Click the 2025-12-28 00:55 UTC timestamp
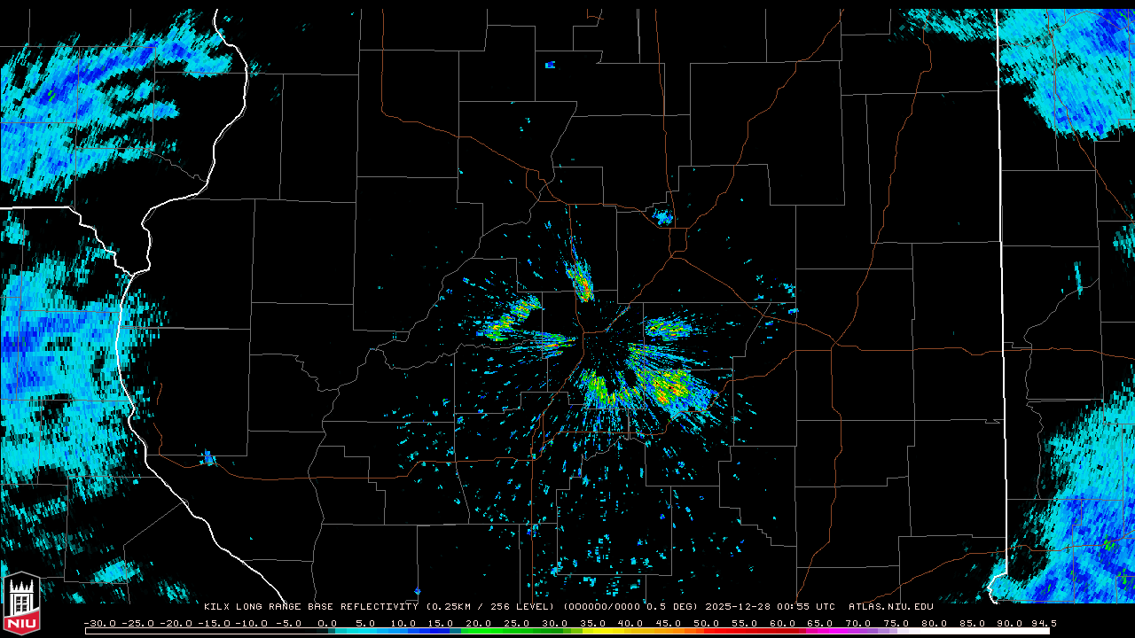 pos(770,607)
